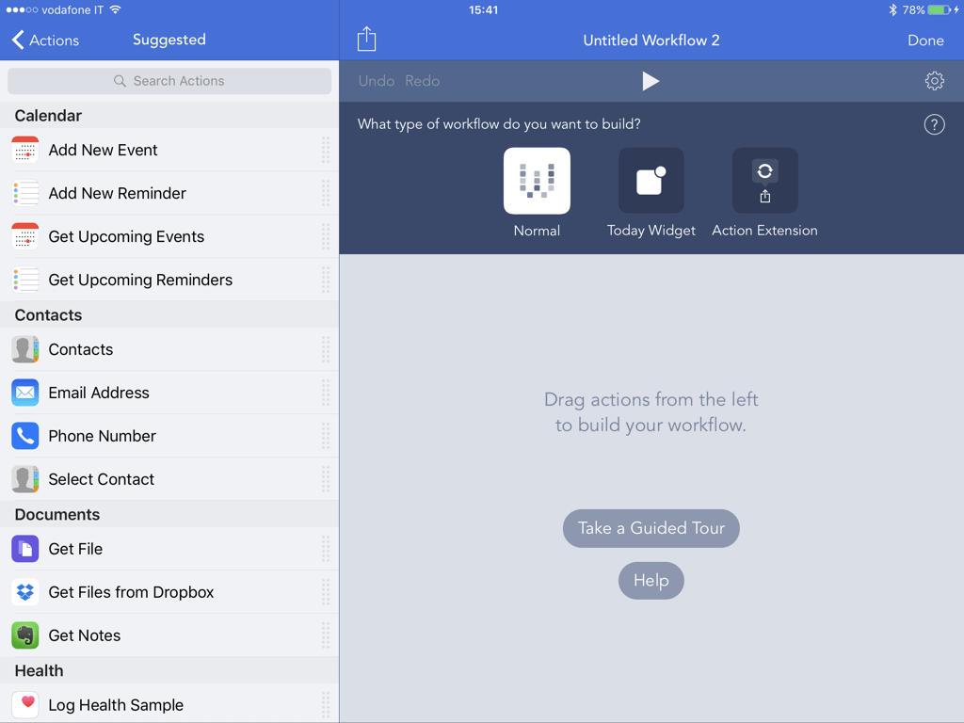The height and width of the screenshot is (723, 964).
Task: Open workflow settings gear icon
Action: pos(934,81)
